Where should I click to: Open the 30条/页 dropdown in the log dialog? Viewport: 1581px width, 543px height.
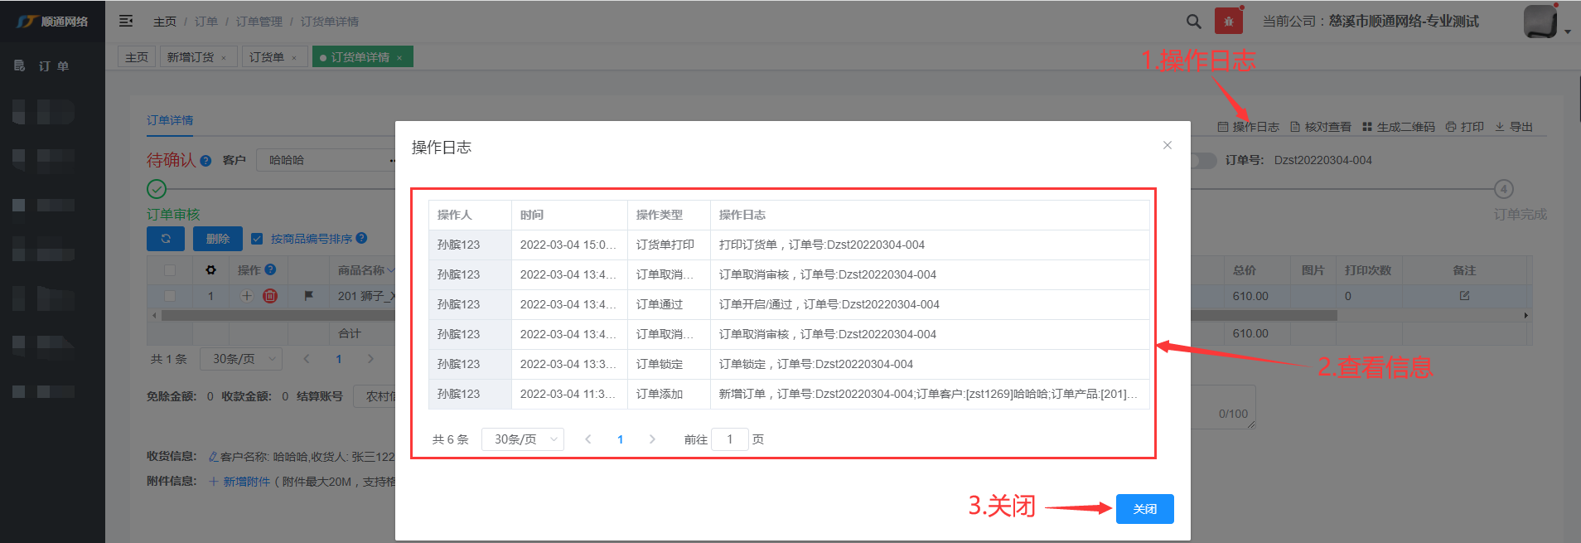523,439
